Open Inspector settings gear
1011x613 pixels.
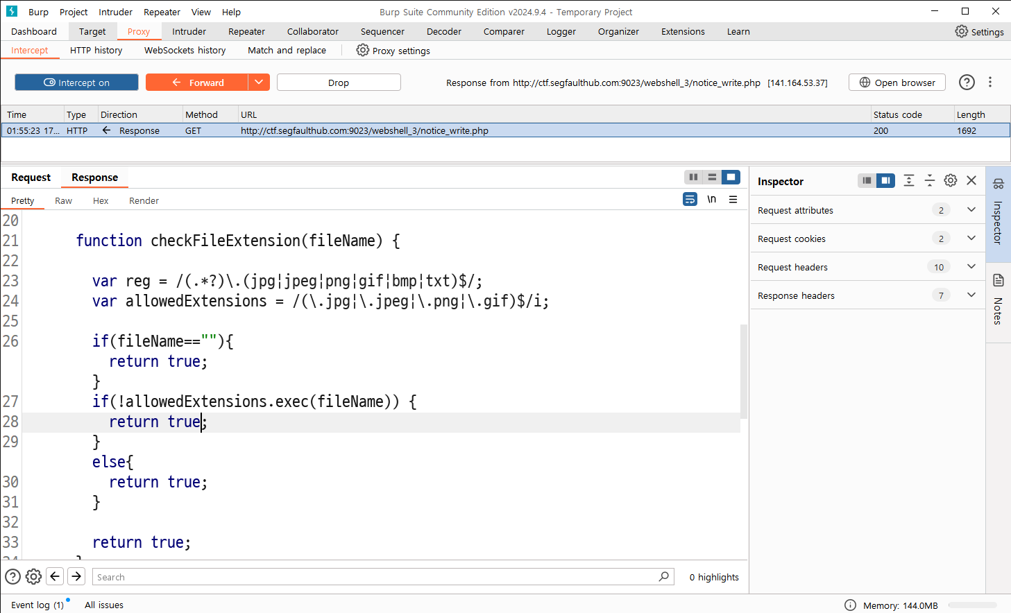(951, 180)
